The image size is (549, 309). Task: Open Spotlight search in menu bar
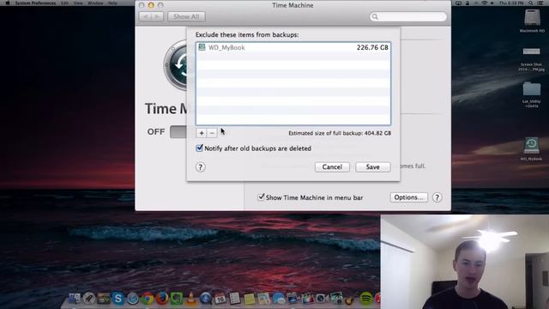click(x=531, y=3)
